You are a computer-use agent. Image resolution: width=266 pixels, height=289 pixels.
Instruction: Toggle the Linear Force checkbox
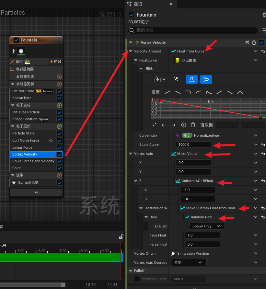59,148
